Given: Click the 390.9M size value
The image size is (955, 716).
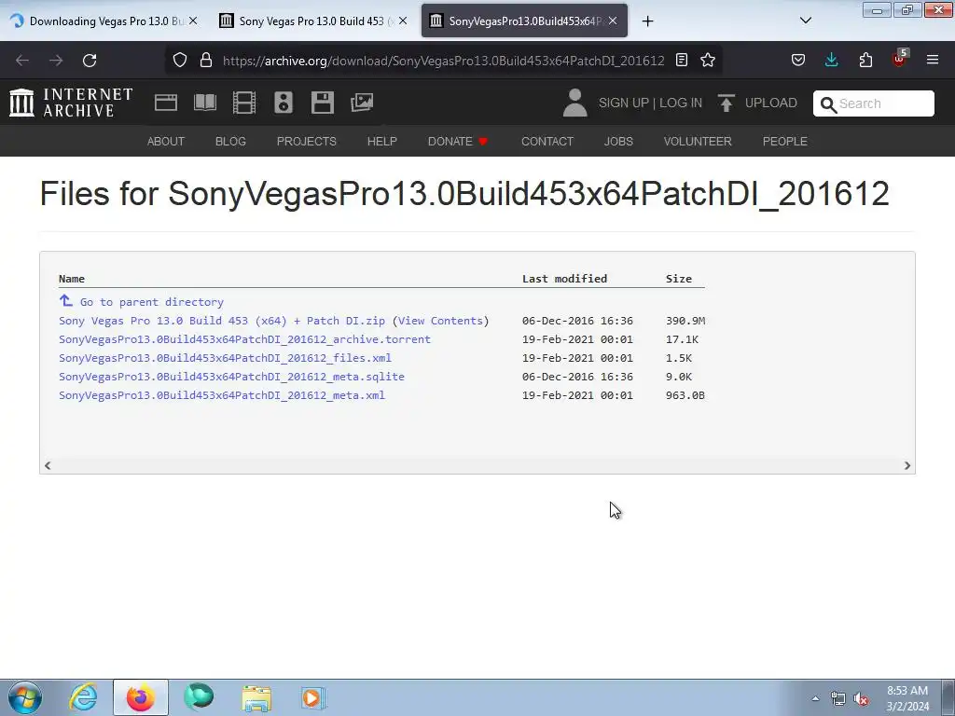Looking at the screenshot, I should click(685, 321).
